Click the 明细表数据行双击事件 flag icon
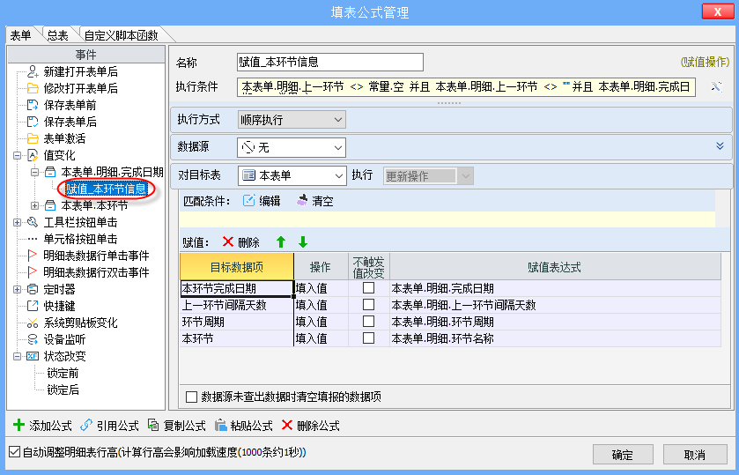 click(33, 272)
